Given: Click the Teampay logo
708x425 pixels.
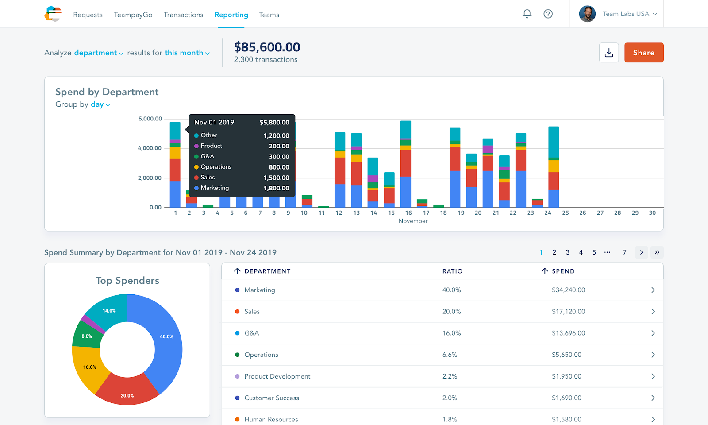Looking at the screenshot, I should click(53, 14).
